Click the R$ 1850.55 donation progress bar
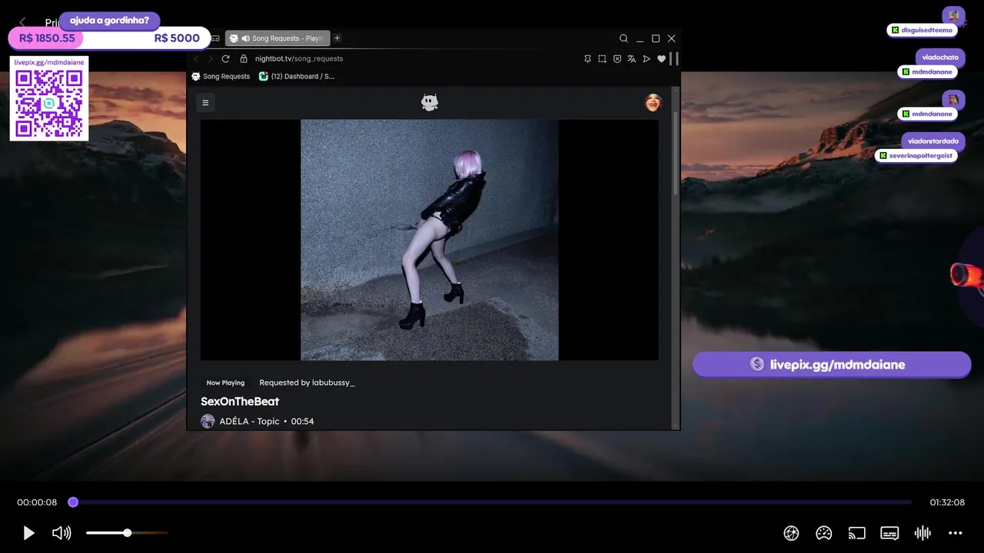Screen dimensions: 984x553 coord(109,38)
